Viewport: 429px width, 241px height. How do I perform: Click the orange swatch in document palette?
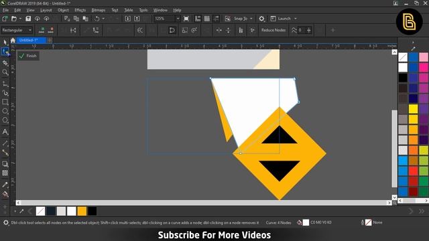tap(82, 212)
